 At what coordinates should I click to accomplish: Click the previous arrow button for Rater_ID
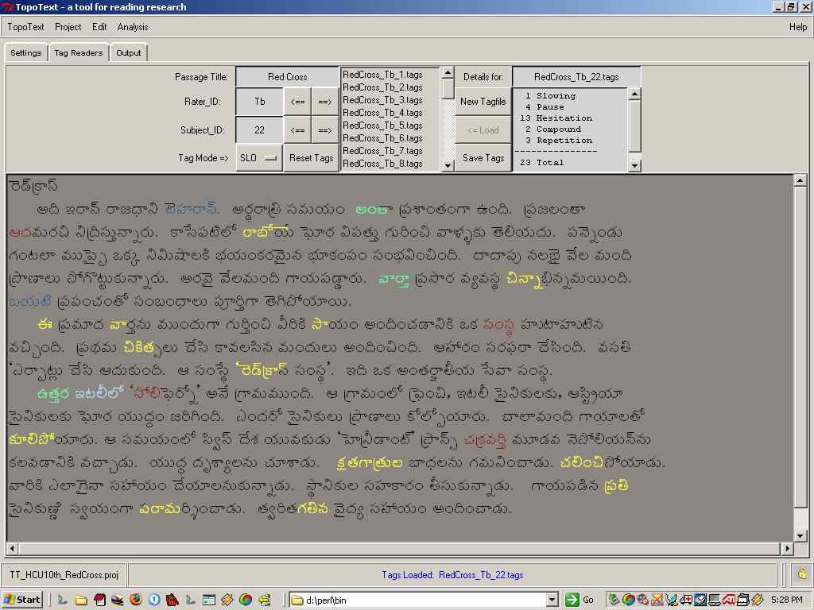297,102
